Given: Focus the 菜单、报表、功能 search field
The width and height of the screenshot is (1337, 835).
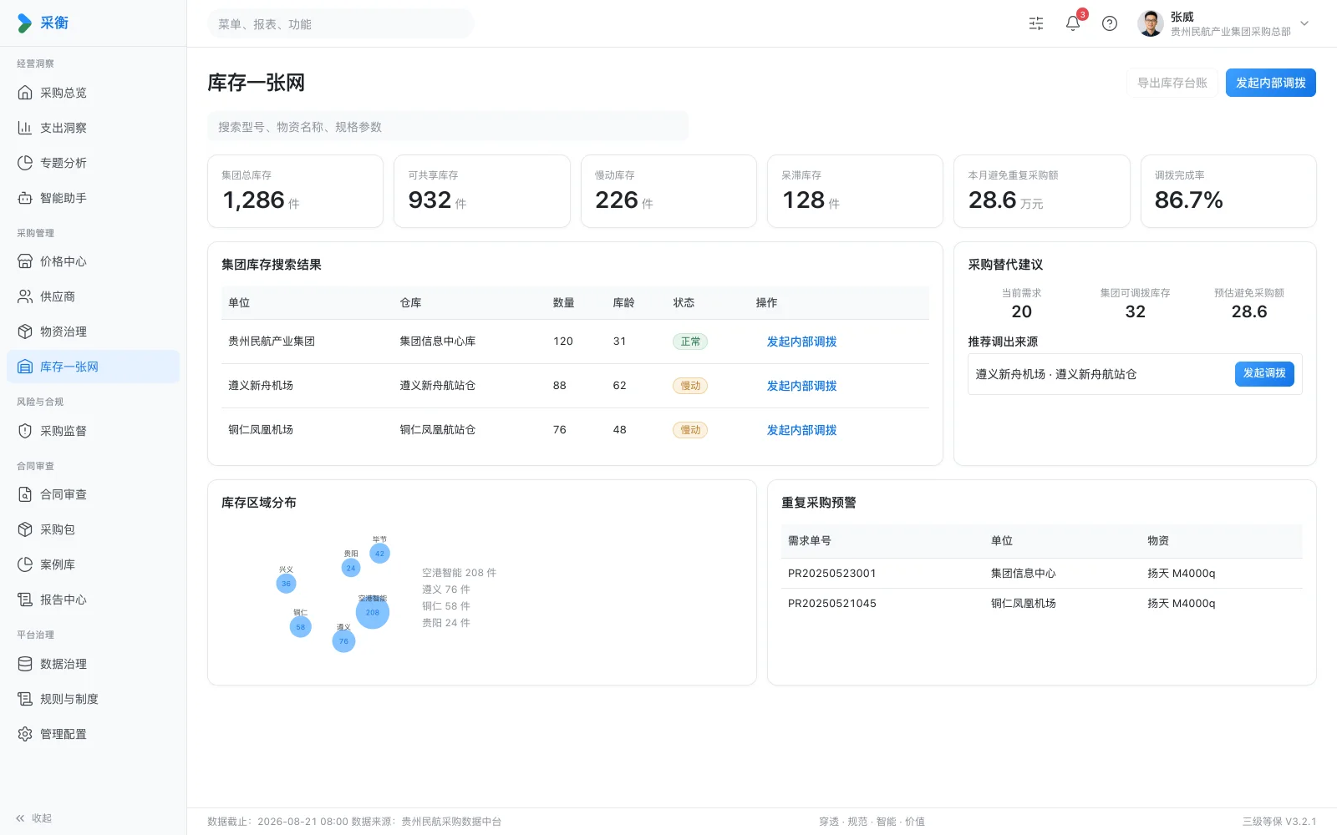Looking at the screenshot, I should coord(341,24).
